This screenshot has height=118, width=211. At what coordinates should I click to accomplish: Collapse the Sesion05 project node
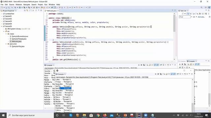pyautogui.click(x=2, y=26)
